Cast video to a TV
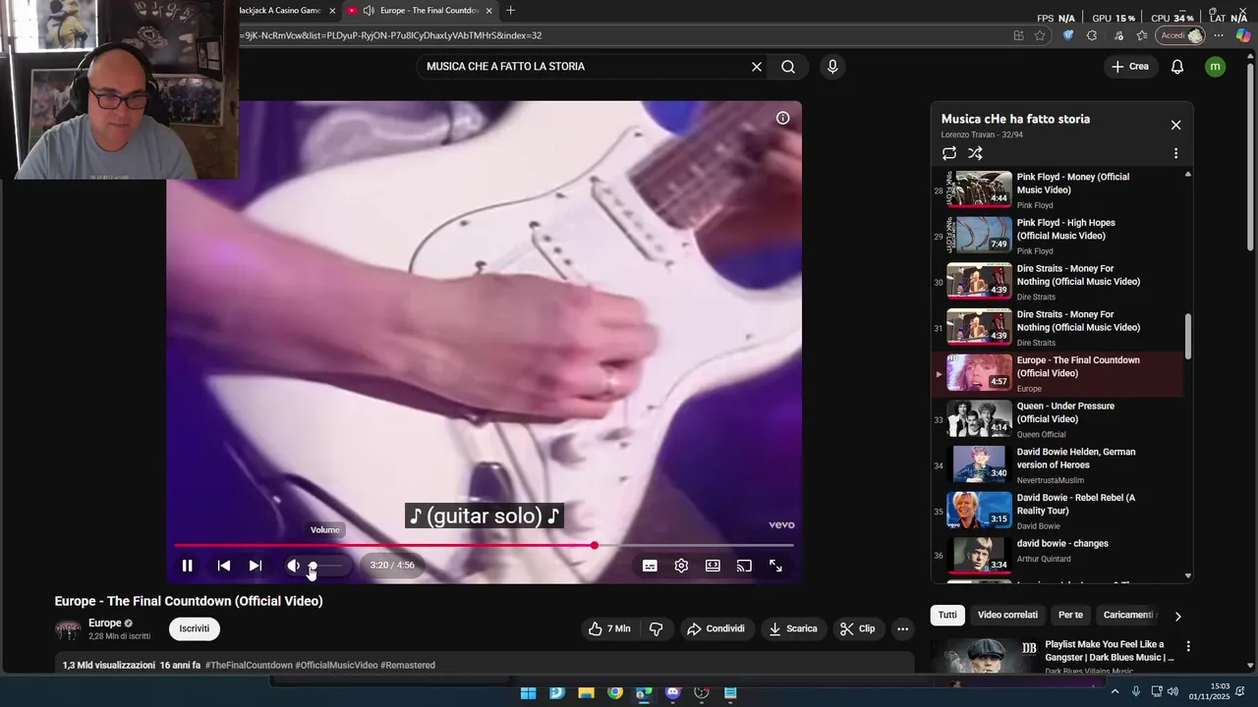Viewport: 1258px width, 707px height. (x=744, y=566)
